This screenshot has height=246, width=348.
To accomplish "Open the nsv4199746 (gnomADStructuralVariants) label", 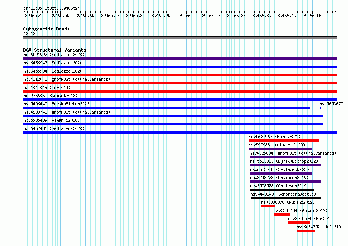I will point(67,112).
